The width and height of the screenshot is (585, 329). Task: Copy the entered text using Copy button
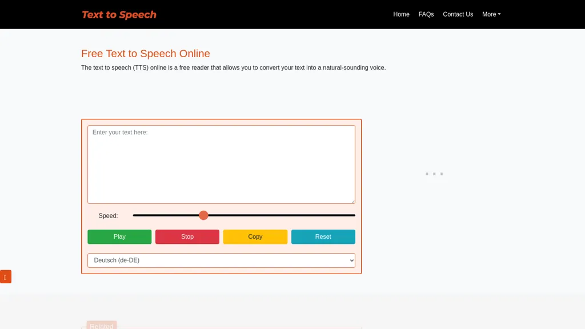click(x=255, y=236)
